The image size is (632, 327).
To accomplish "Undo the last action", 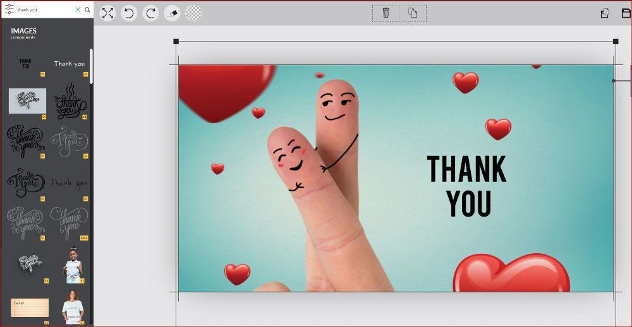I will pos(129,13).
